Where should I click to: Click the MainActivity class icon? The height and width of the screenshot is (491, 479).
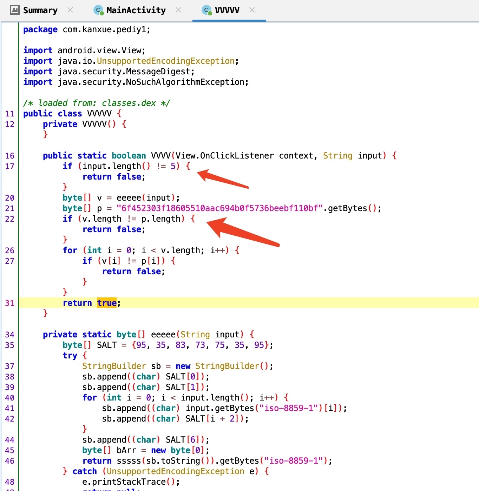99,11
